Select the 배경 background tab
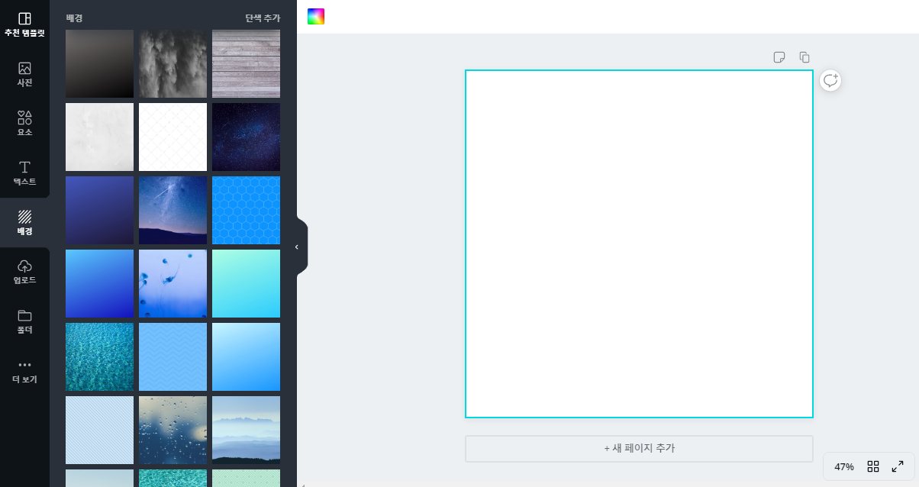 point(24,223)
